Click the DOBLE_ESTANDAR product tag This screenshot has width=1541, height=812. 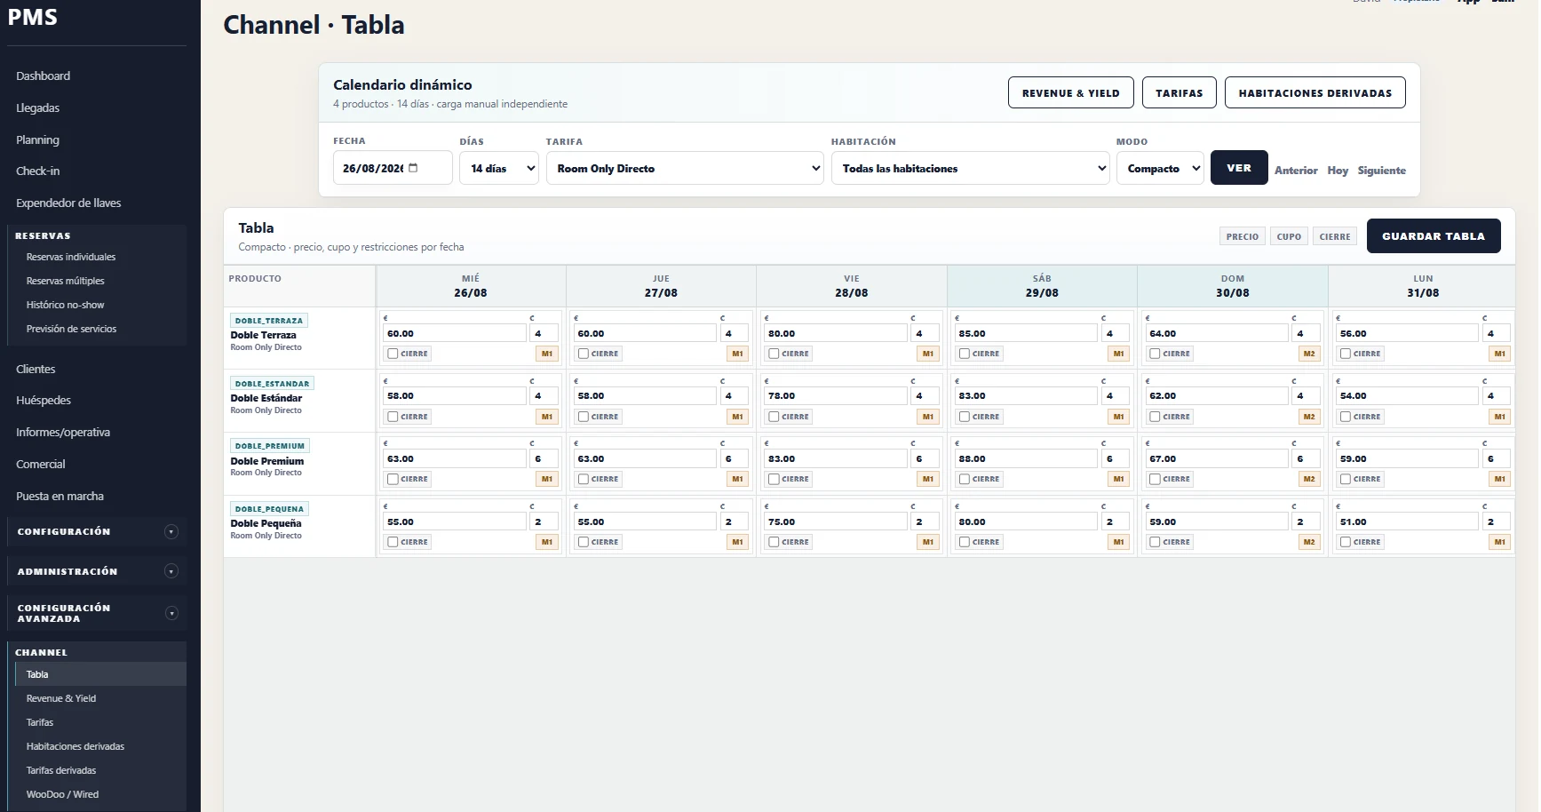point(272,384)
